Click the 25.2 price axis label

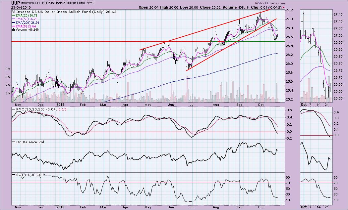(289, 99)
